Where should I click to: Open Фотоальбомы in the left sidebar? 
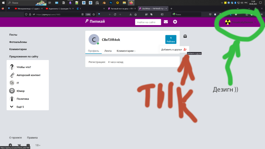[18, 42]
